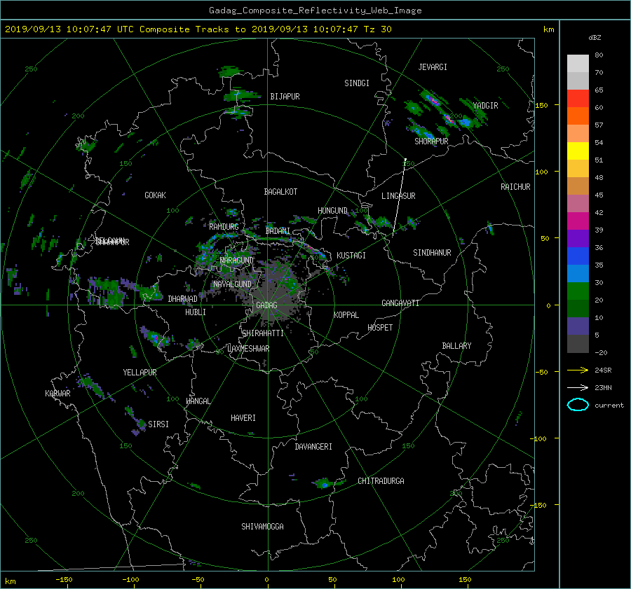The height and width of the screenshot is (589, 631).
Task: Click the HUNGUND city label
Action: (x=332, y=211)
